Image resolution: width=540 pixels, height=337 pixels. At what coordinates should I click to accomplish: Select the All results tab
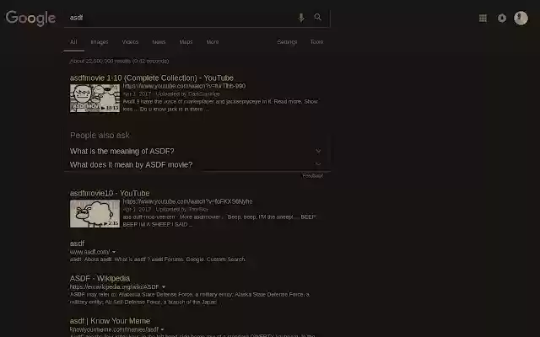click(x=73, y=42)
